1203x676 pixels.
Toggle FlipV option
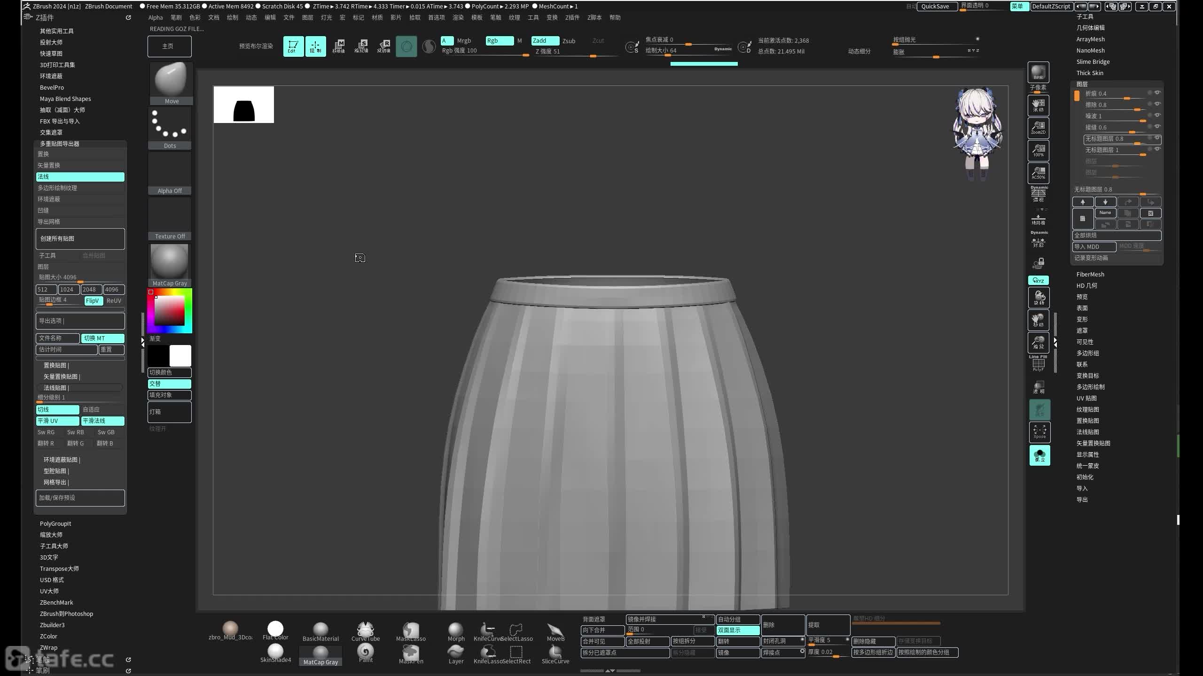[93, 301]
